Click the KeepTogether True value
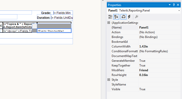182x99 pixels. pyautogui.click(x=159, y=65)
